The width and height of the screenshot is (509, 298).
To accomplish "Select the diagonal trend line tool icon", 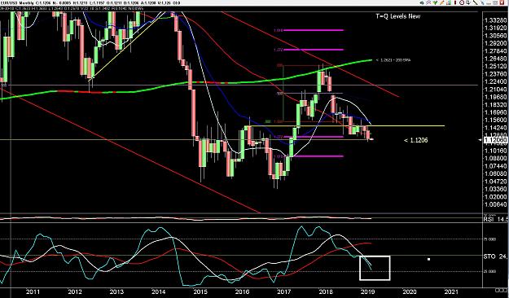I will (476, 2).
